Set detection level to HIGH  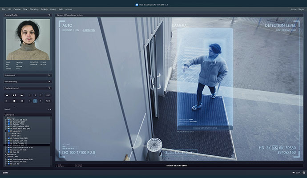point(293,30)
